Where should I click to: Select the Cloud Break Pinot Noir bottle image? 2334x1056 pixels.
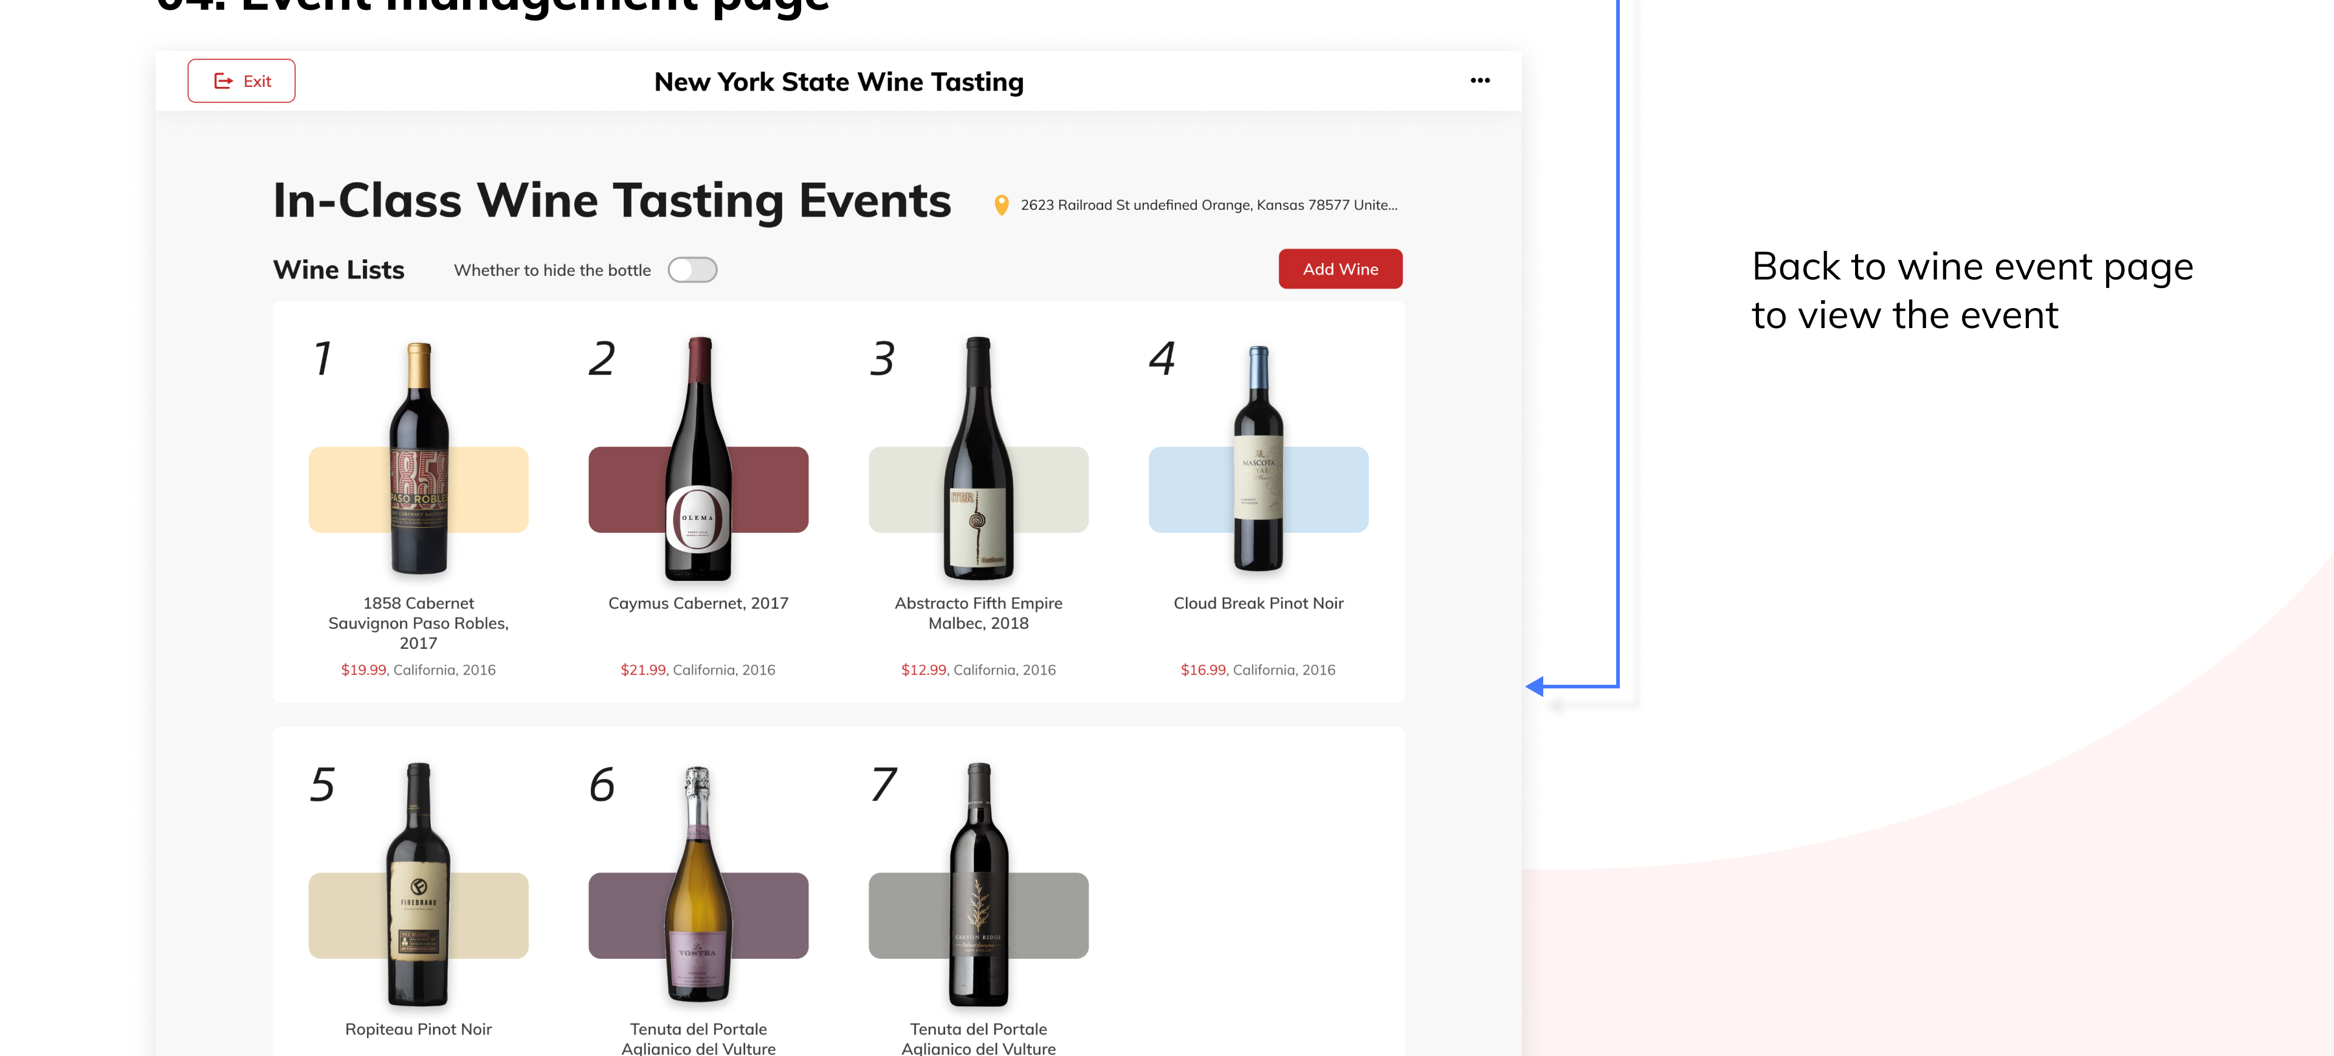(1259, 458)
